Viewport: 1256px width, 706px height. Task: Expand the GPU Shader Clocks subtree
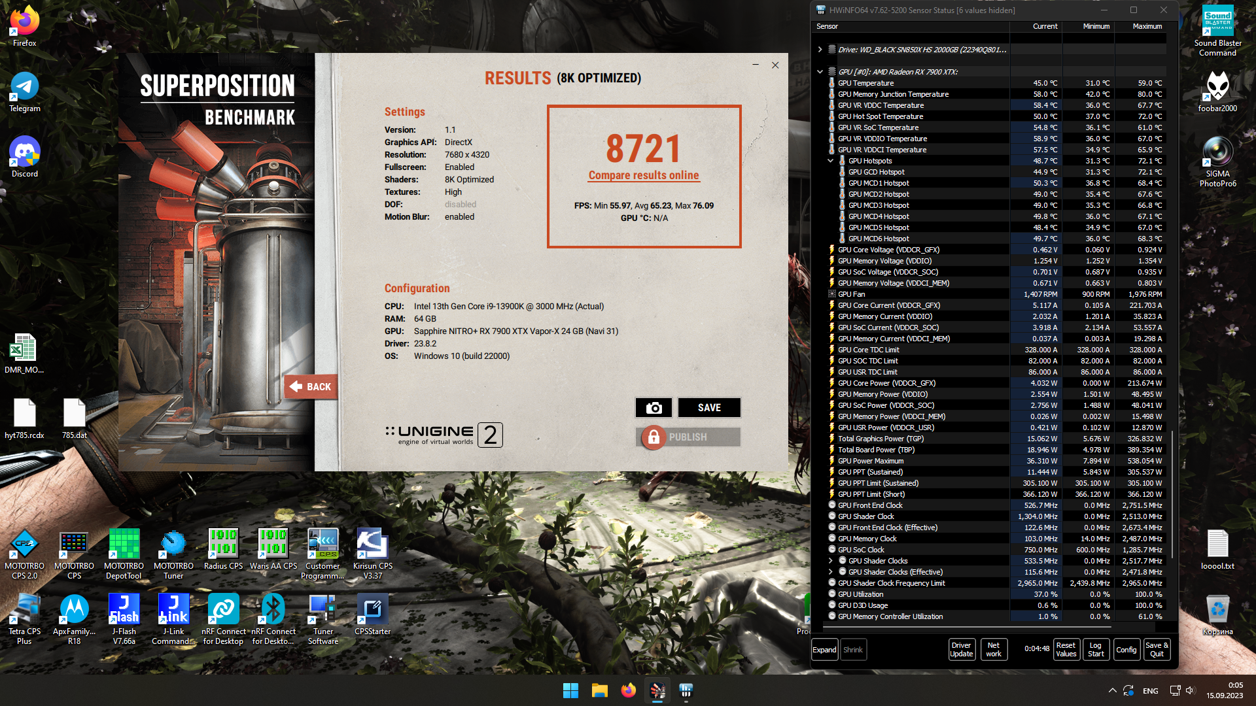coord(831,561)
